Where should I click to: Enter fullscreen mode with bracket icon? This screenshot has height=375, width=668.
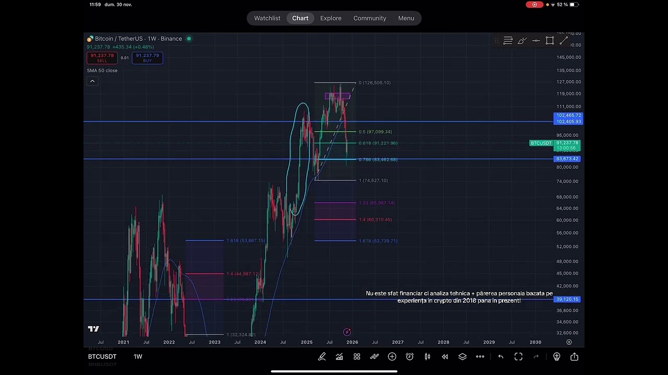(518, 357)
